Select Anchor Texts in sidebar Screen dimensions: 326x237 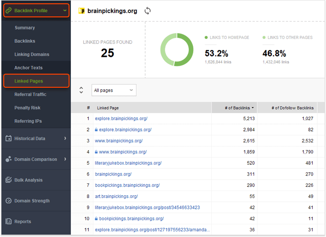(x=29, y=68)
